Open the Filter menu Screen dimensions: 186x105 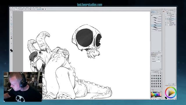tap(33, 8)
